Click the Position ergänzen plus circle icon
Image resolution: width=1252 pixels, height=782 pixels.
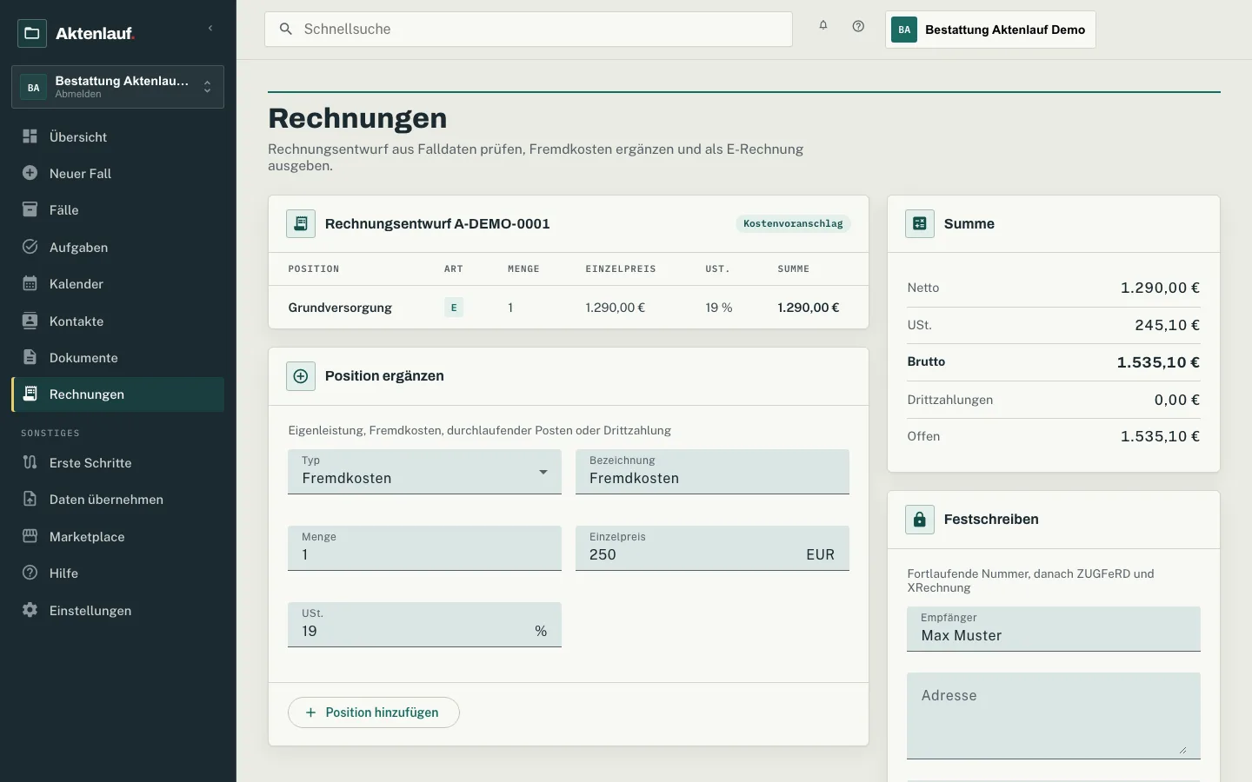click(301, 376)
